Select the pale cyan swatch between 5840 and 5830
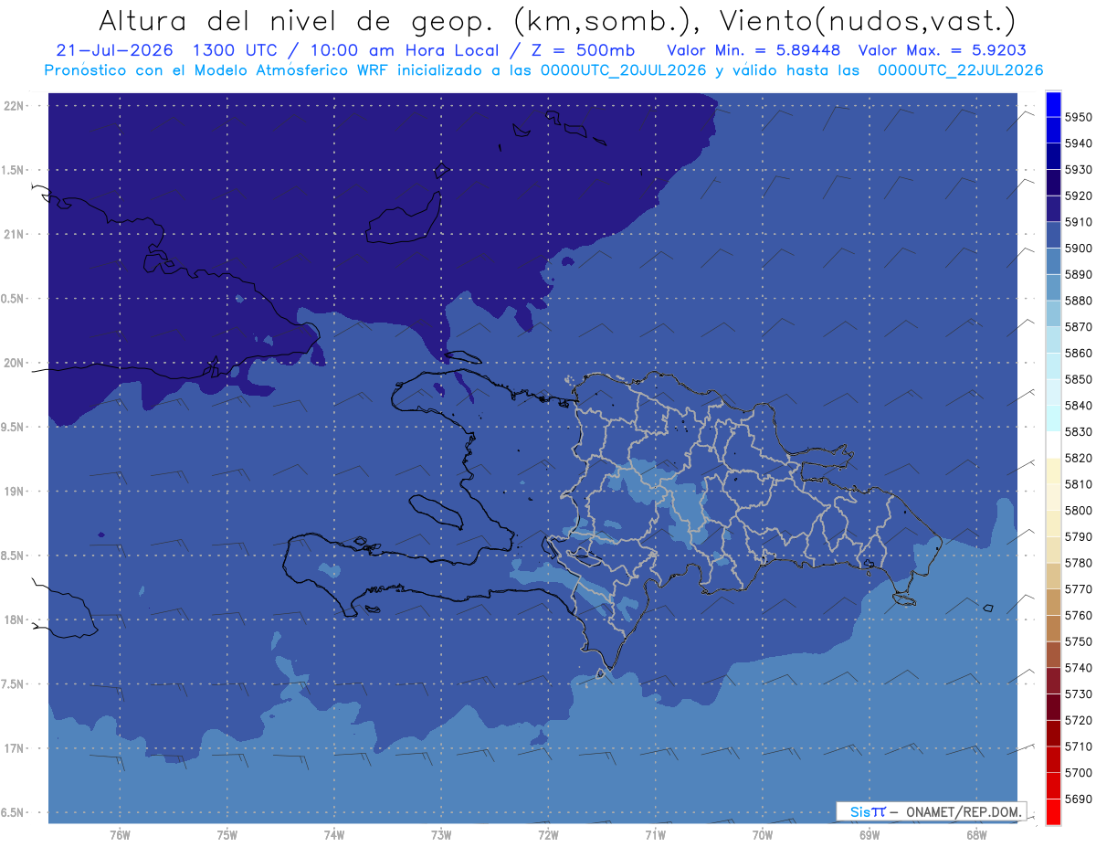 [x=1052, y=418]
